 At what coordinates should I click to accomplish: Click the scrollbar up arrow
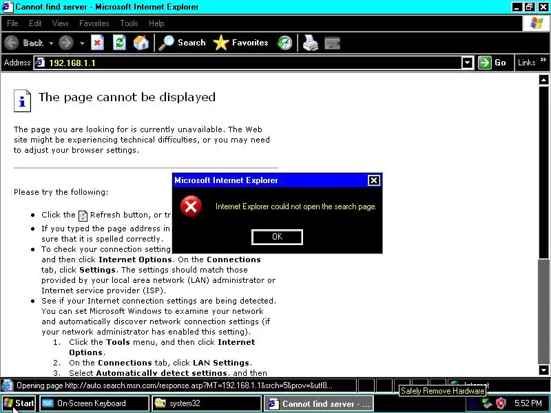click(543, 80)
